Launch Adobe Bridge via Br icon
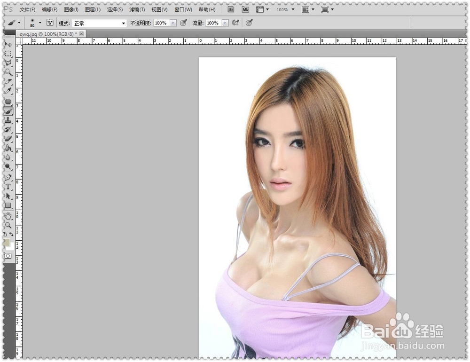Screen dimensions: 470x362 tap(231, 9)
